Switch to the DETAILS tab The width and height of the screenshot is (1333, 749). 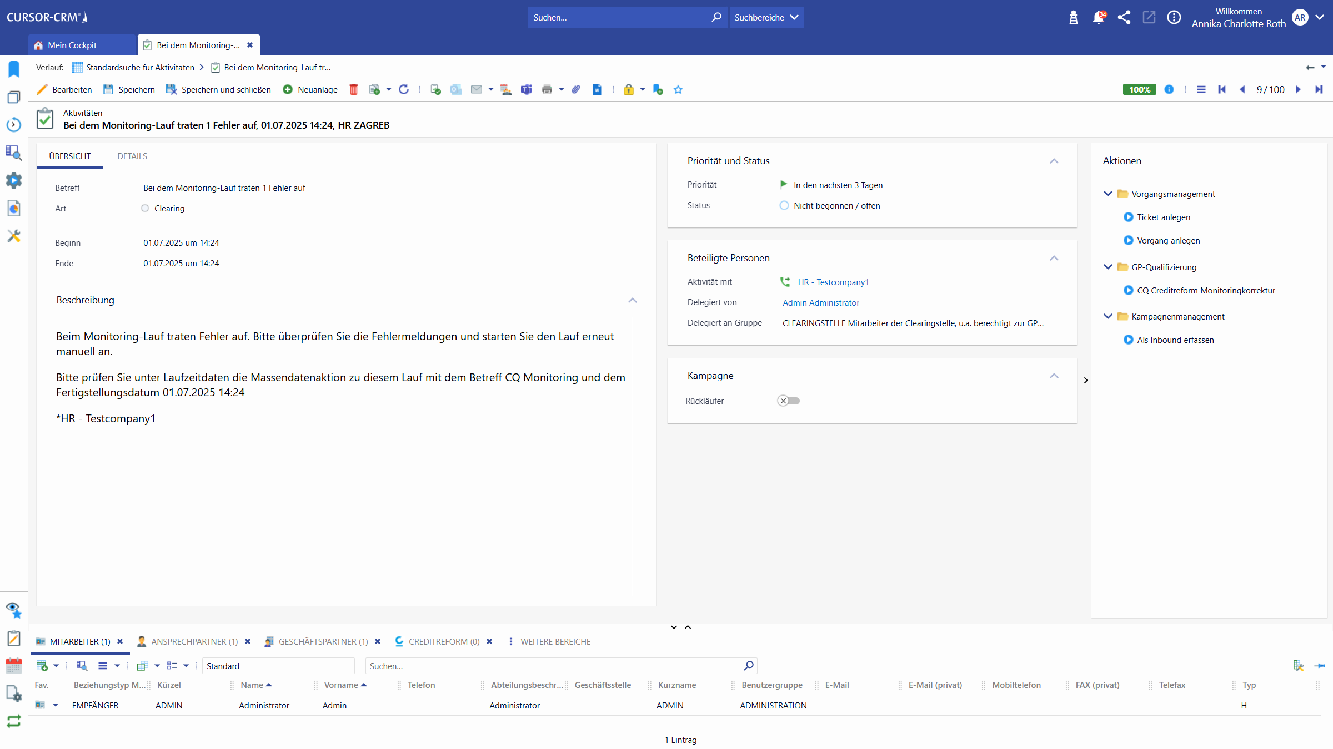click(x=132, y=156)
